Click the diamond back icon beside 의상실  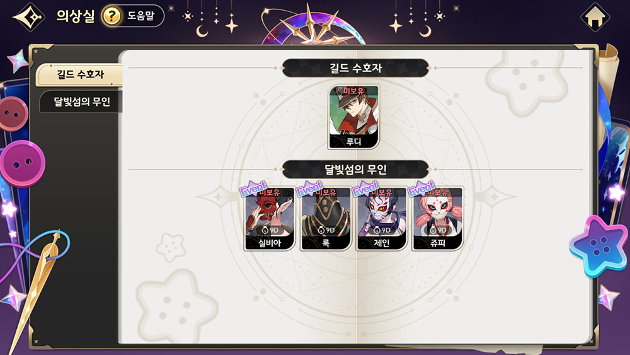[30, 17]
